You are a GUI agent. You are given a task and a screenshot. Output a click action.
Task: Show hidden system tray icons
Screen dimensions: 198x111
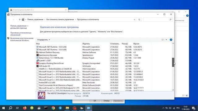click(x=163, y=108)
